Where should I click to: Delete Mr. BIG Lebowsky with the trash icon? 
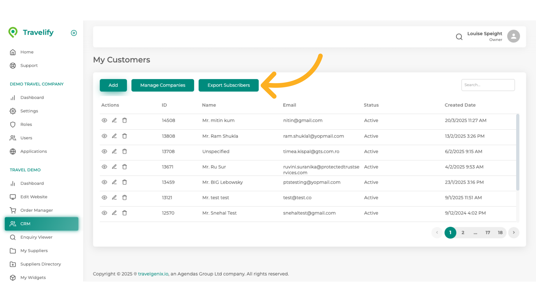point(125,182)
